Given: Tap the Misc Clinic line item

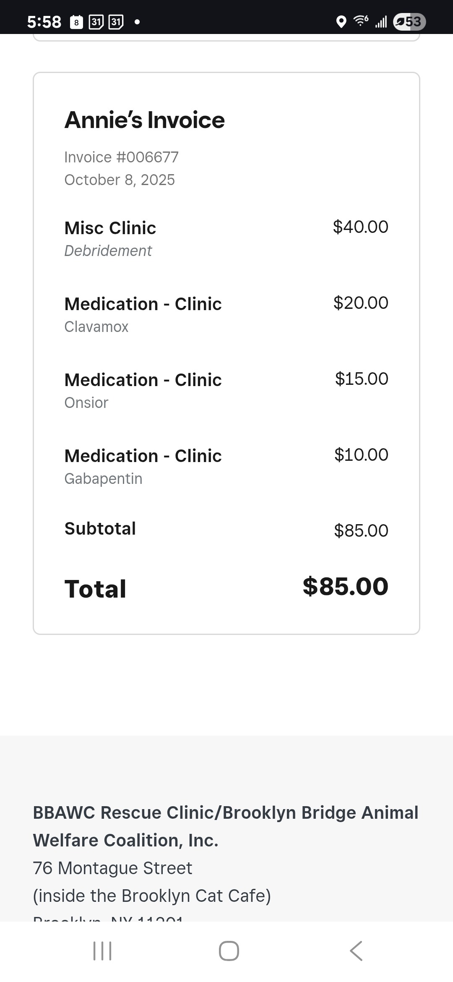Looking at the screenshot, I should 110,228.
